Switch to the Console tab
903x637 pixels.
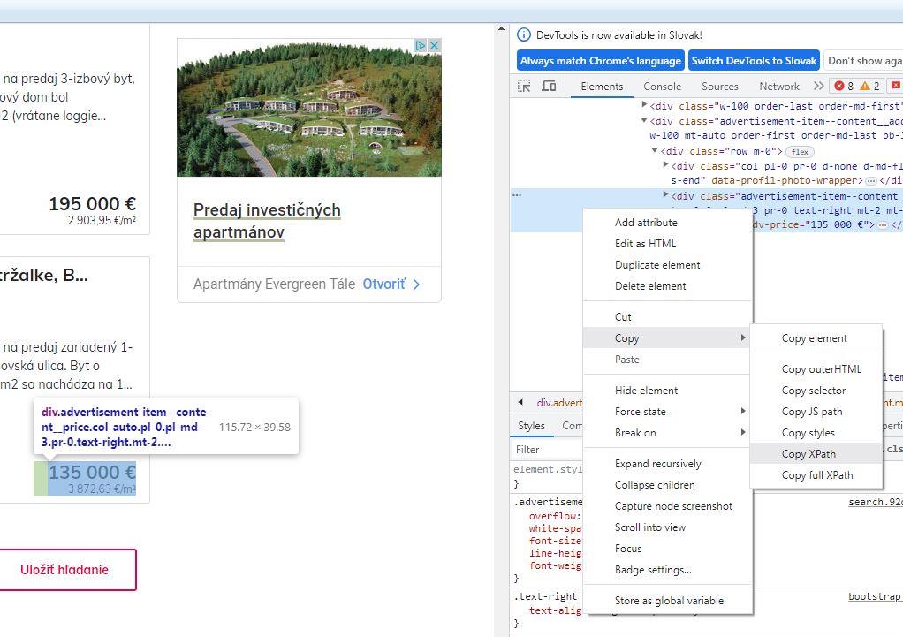click(662, 86)
